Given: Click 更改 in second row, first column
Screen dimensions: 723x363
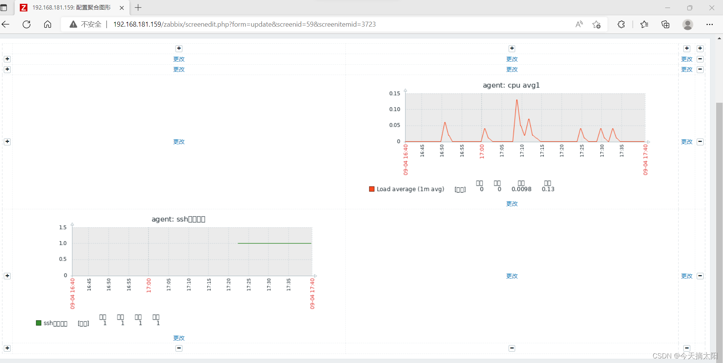Looking at the screenshot, I should 179,69.
